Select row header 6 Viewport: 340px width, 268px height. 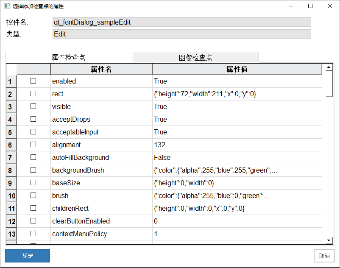coord(11,145)
